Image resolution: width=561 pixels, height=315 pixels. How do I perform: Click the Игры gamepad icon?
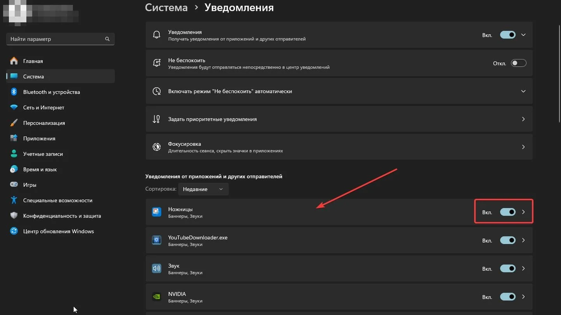click(14, 185)
